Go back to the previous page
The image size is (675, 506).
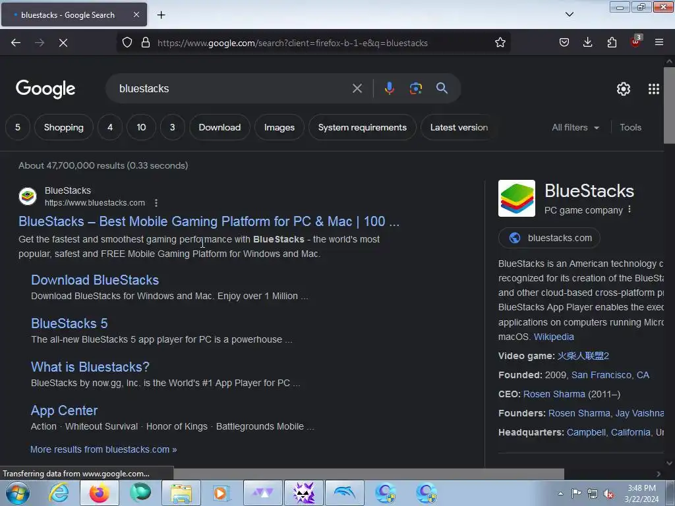[x=16, y=43]
